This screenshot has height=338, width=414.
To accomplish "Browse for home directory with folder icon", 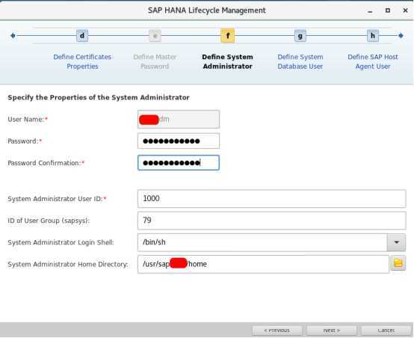I will pyautogui.click(x=398, y=263).
